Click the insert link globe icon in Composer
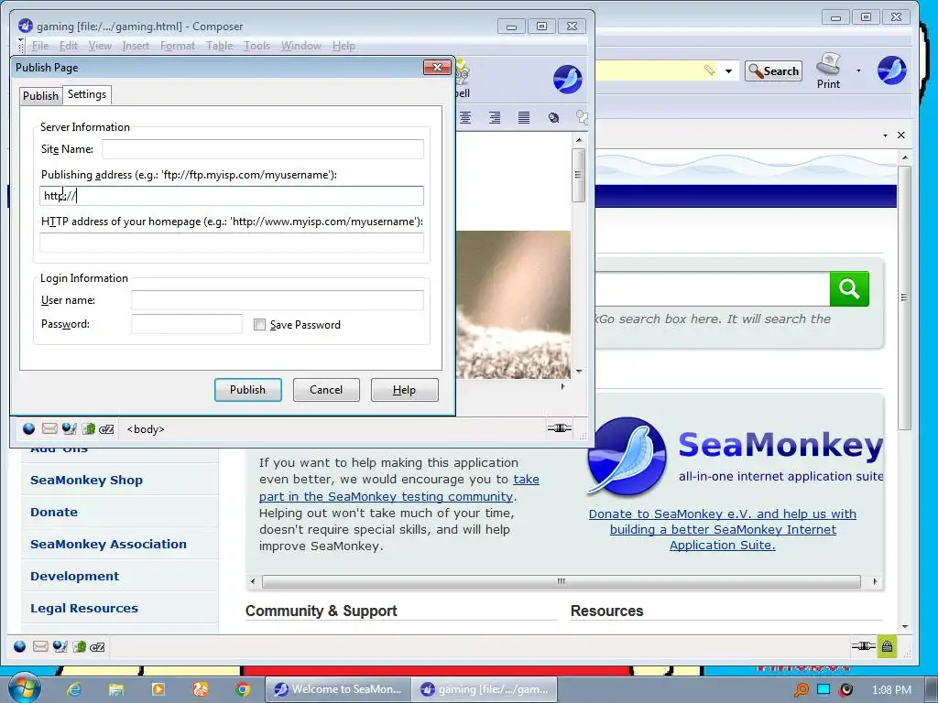This screenshot has height=703, width=938. pyautogui.click(x=554, y=118)
